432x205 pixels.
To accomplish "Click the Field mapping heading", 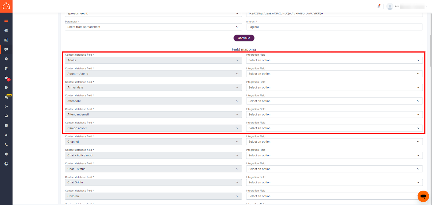I will tap(244, 49).
